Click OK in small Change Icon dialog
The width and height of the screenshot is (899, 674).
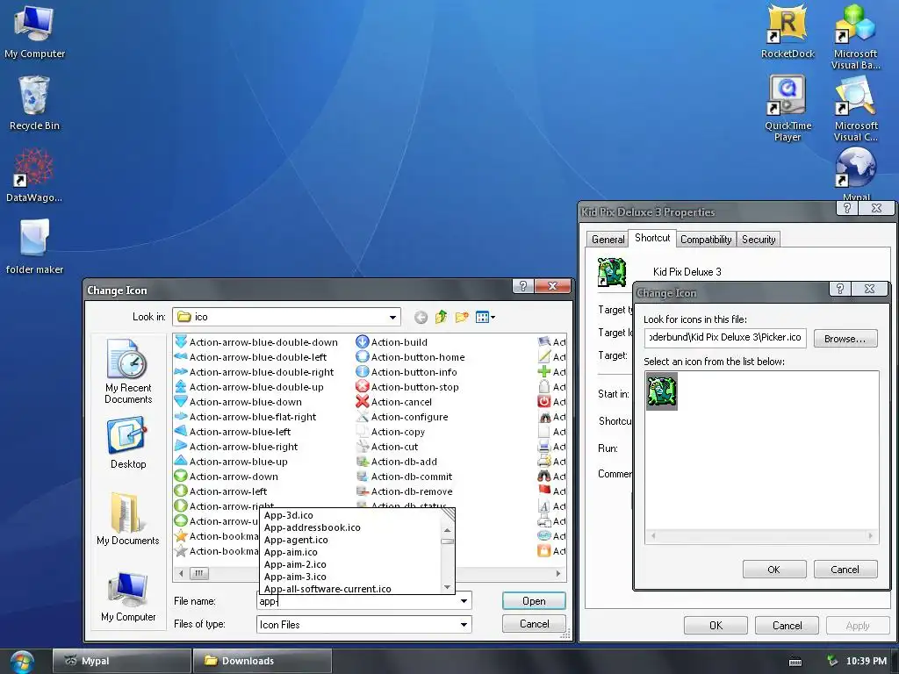(x=774, y=570)
